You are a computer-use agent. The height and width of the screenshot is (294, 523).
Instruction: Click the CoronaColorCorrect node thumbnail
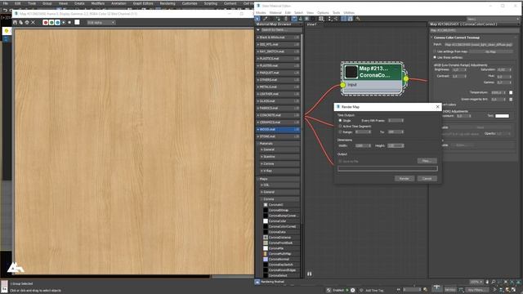pos(351,72)
